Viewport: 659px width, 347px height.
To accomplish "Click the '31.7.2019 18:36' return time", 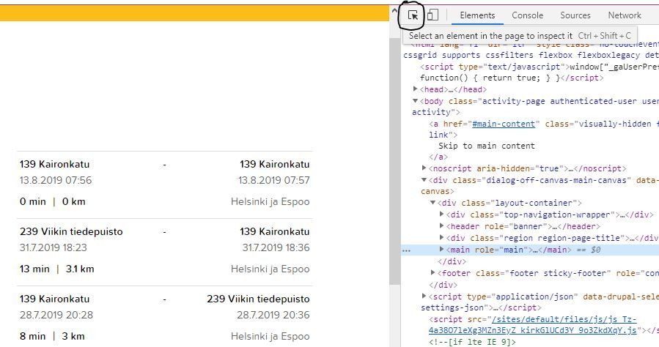I will coord(276,247).
